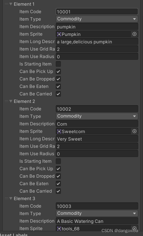Open object picker for Sweetcorn sprite

[134, 131]
